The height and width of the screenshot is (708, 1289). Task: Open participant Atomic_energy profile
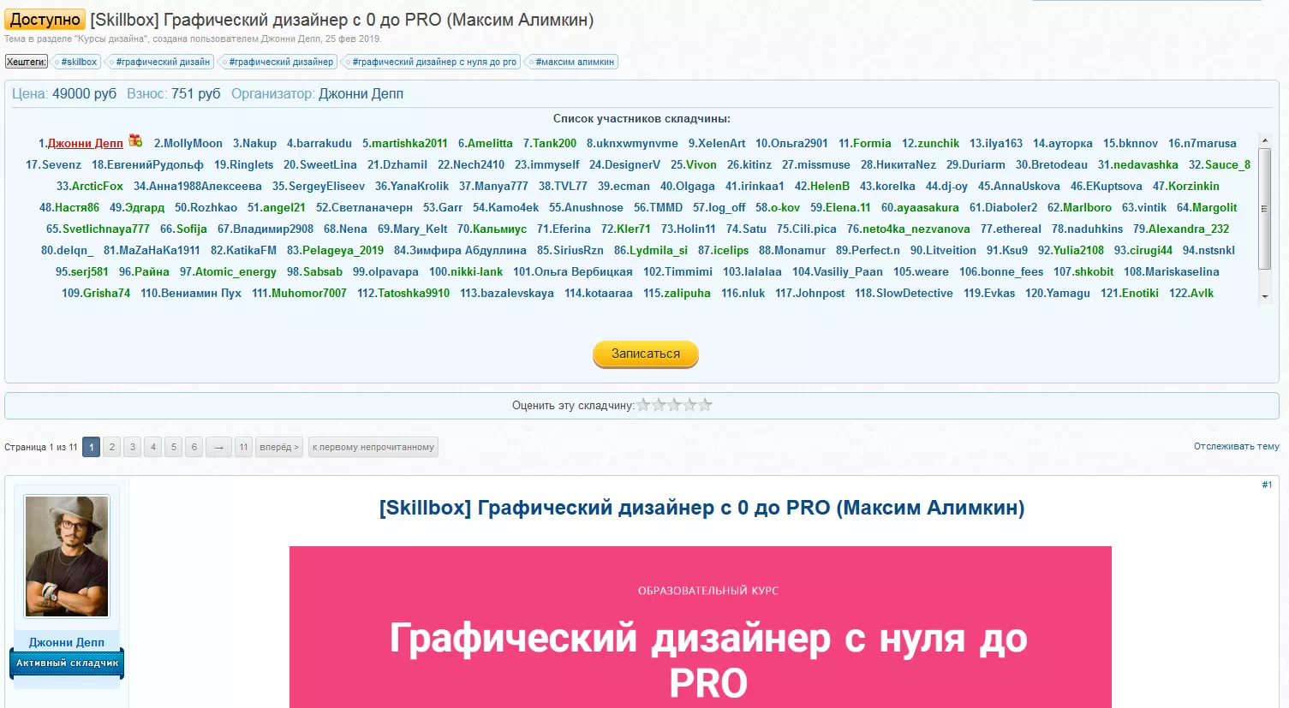point(236,271)
